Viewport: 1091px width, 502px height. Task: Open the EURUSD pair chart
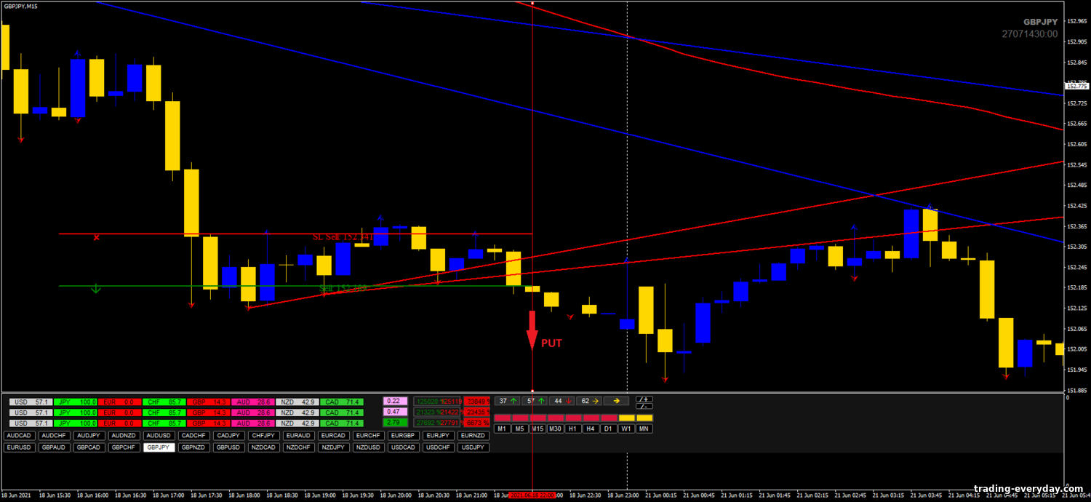coord(19,447)
